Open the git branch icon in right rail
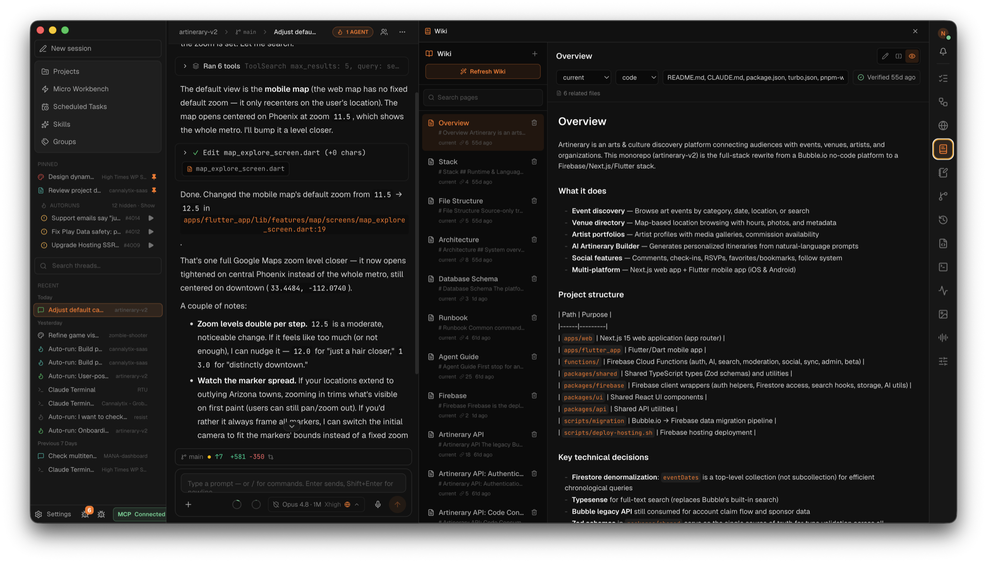The image size is (987, 563). 943,196
